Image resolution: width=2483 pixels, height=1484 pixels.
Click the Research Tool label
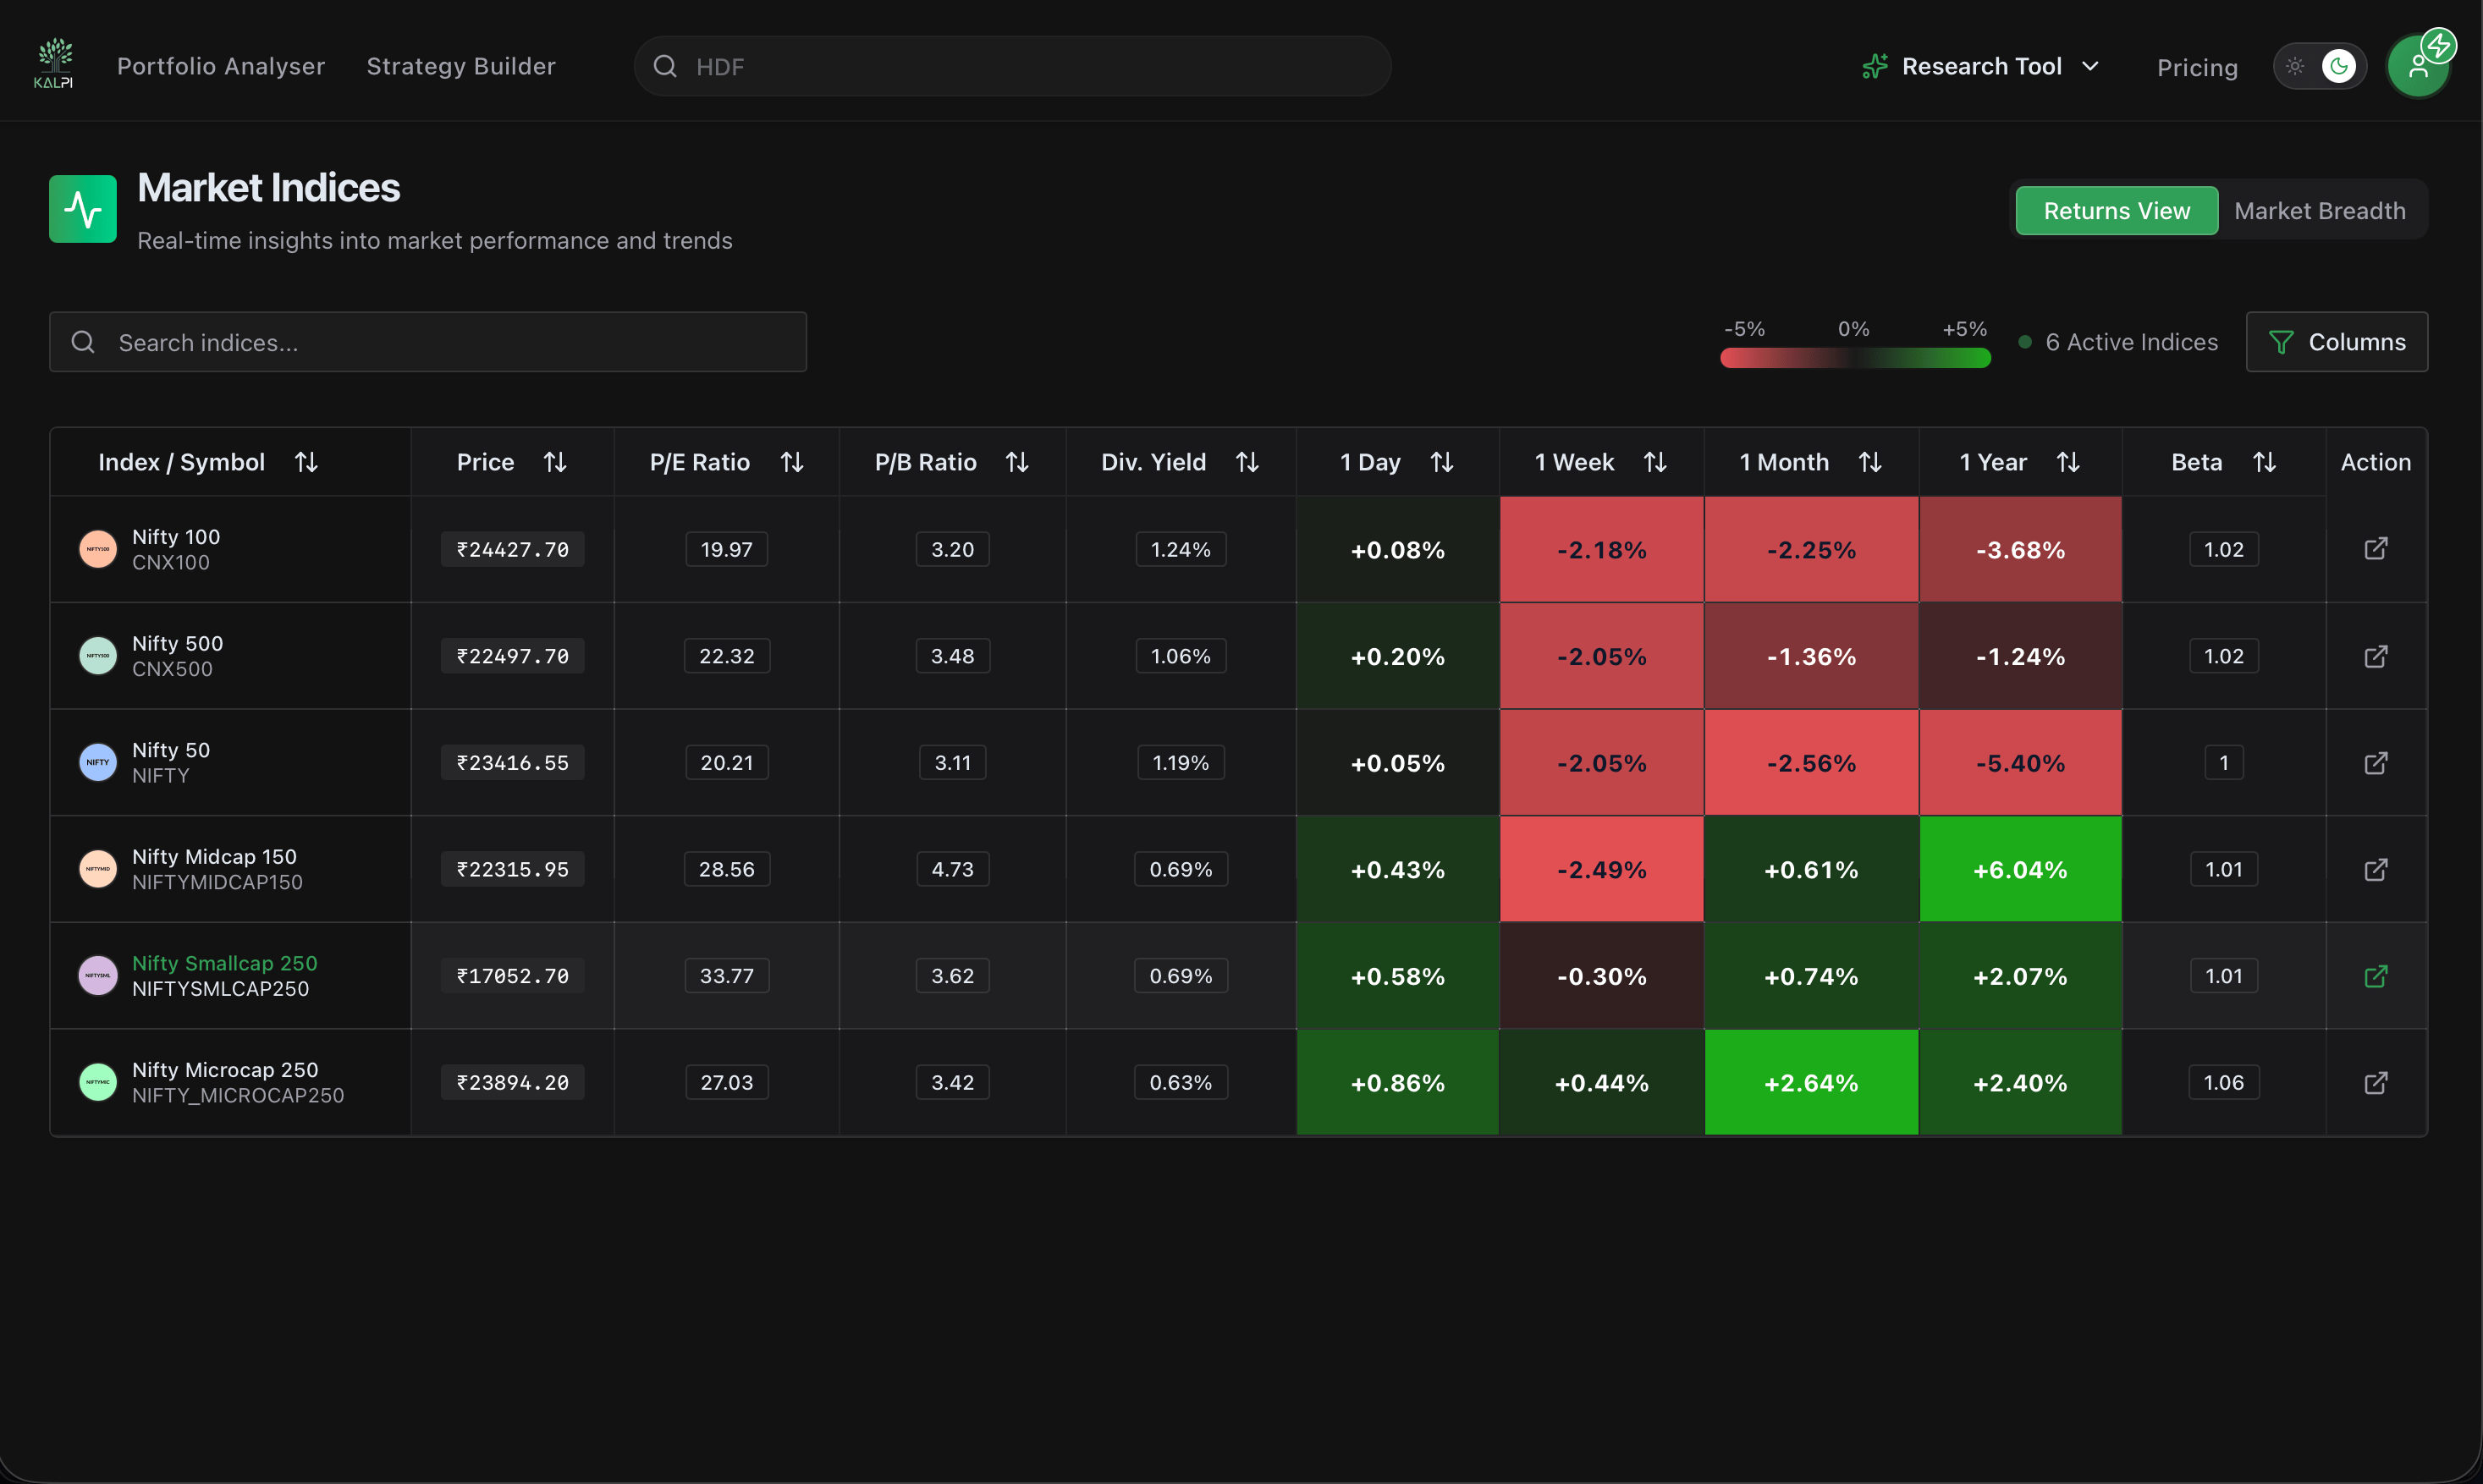pos(1982,66)
